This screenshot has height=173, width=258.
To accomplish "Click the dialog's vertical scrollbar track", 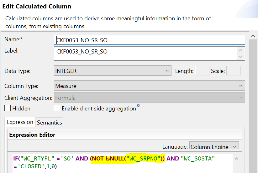I will click(254, 103).
